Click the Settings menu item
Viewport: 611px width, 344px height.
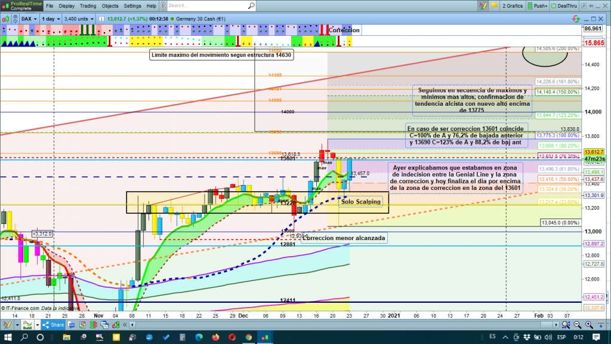point(132,5)
